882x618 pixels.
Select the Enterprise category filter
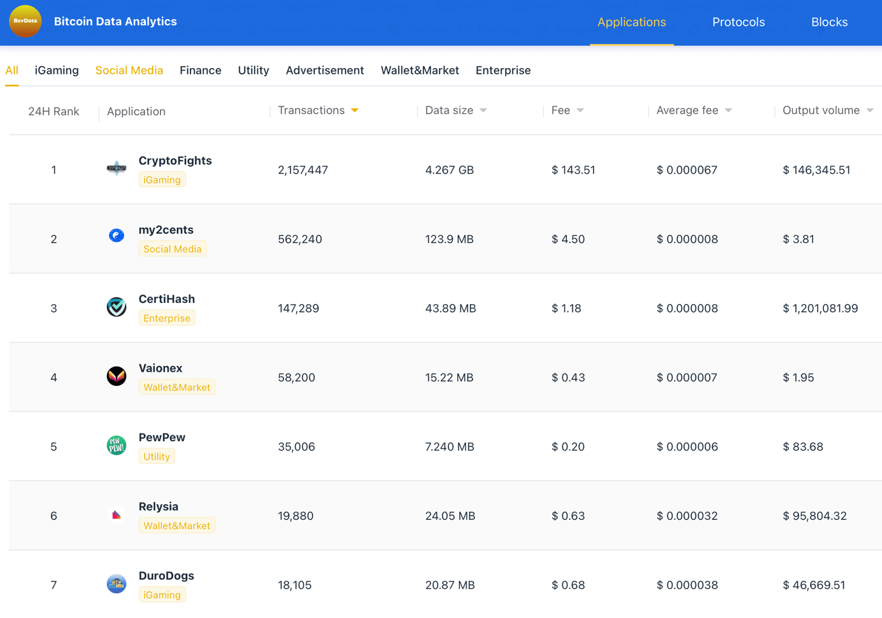coord(503,71)
